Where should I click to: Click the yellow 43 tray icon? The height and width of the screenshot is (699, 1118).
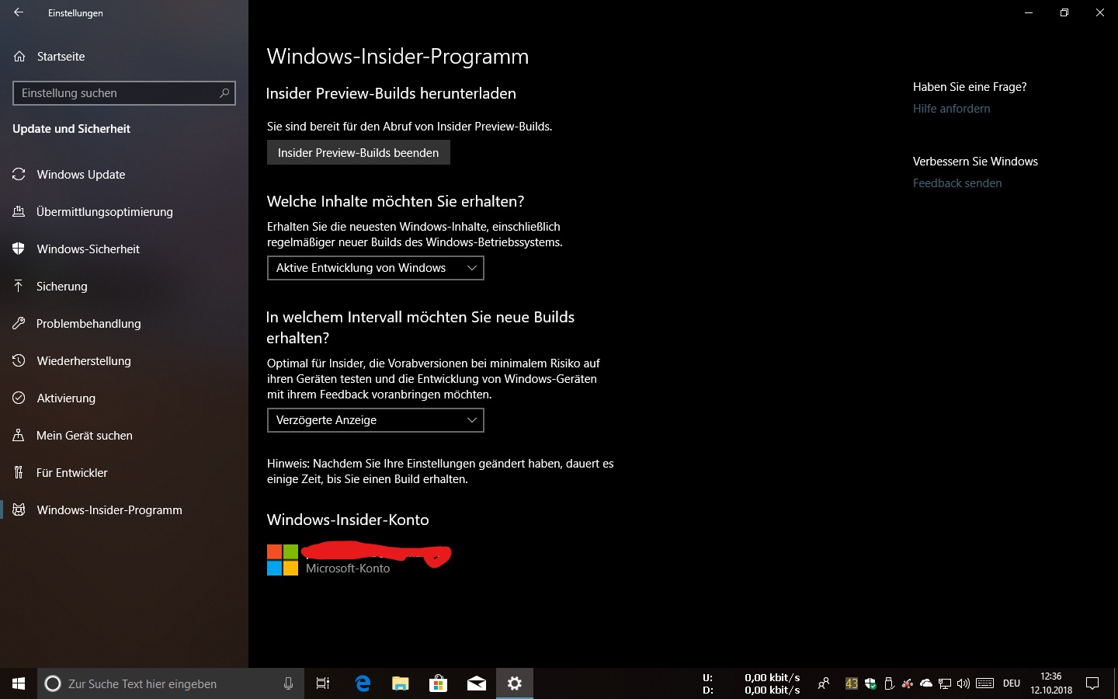coord(852,683)
